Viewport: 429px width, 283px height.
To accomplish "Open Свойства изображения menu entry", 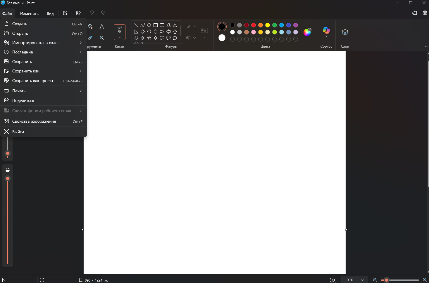I will tap(43, 121).
